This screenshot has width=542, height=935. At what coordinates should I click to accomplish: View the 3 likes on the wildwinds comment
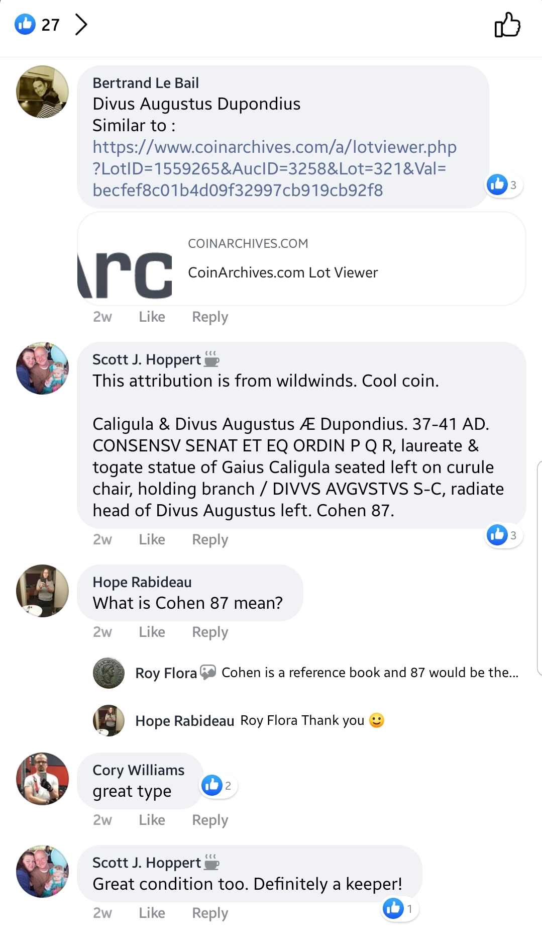(x=503, y=535)
